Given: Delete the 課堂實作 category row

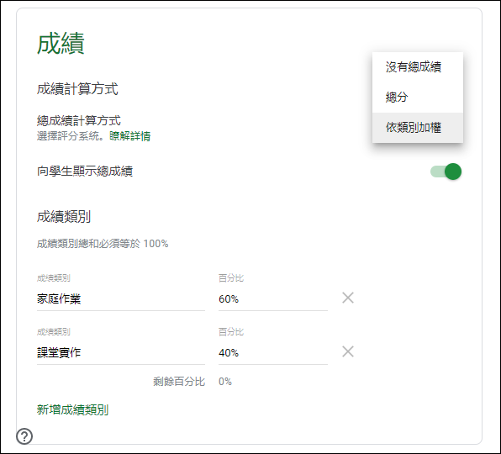Looking at the screenshot, I should (348, 351).
